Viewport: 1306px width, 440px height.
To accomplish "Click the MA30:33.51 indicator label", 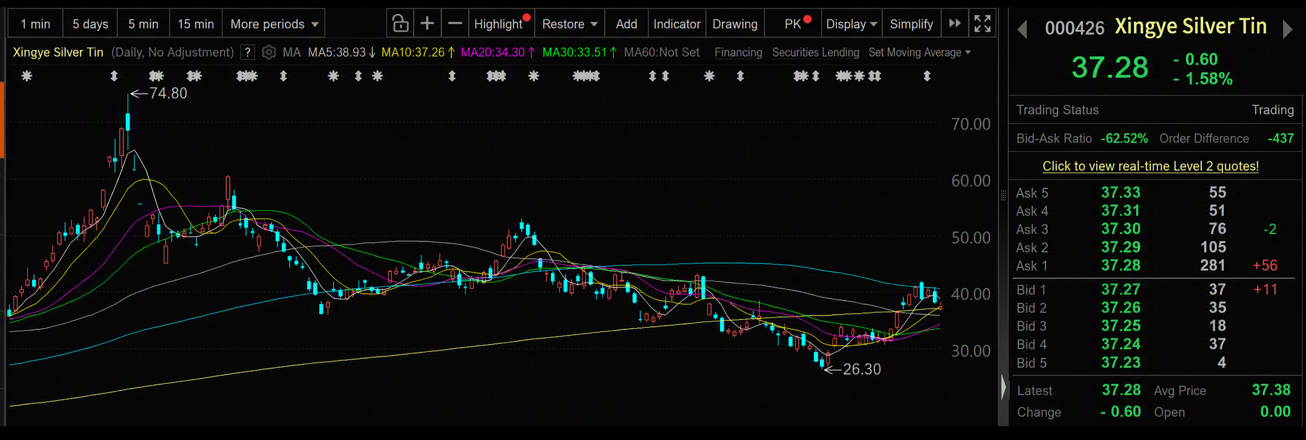I will (x=579, y=53).
